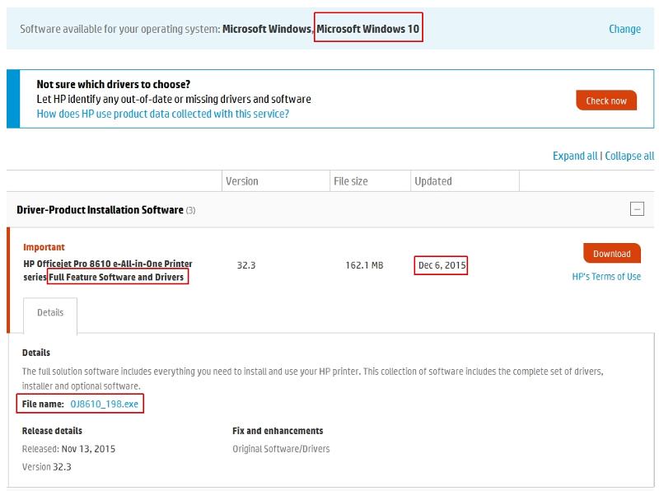Click the Expand all link

(x=575, y=156)
